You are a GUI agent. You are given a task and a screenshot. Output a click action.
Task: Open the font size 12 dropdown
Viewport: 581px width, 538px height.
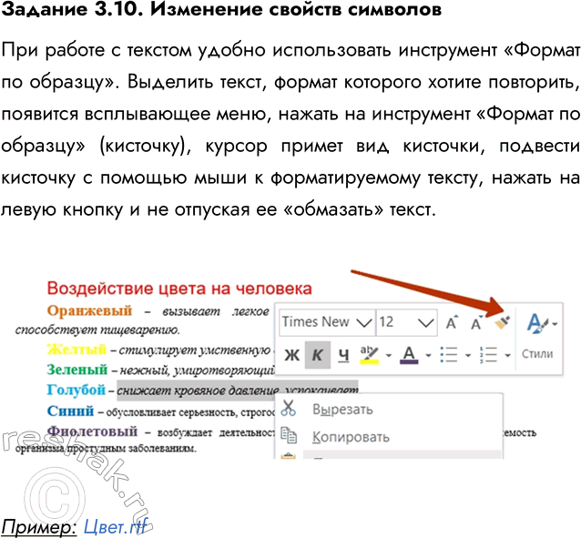(424, 322)
